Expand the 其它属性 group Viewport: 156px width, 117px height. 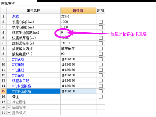click(9, 102)
